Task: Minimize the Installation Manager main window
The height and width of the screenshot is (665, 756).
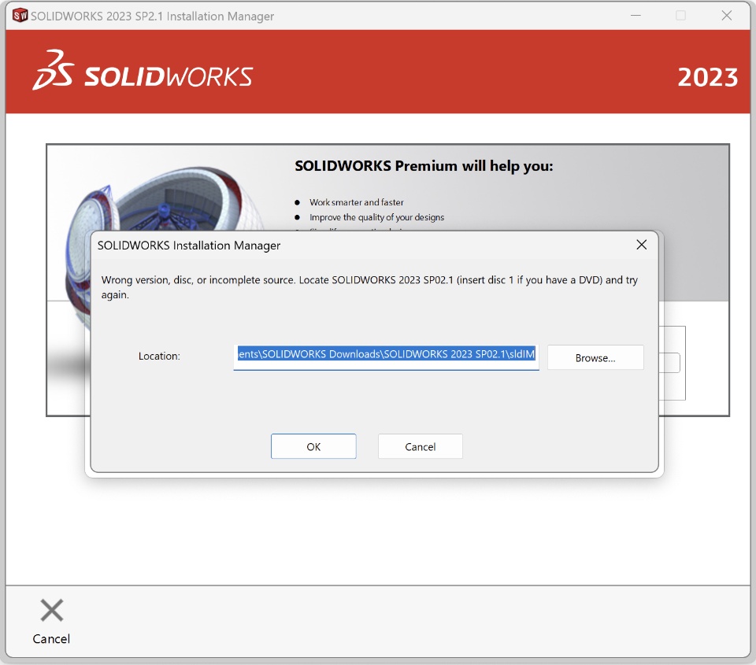Action: click(636, 16)
